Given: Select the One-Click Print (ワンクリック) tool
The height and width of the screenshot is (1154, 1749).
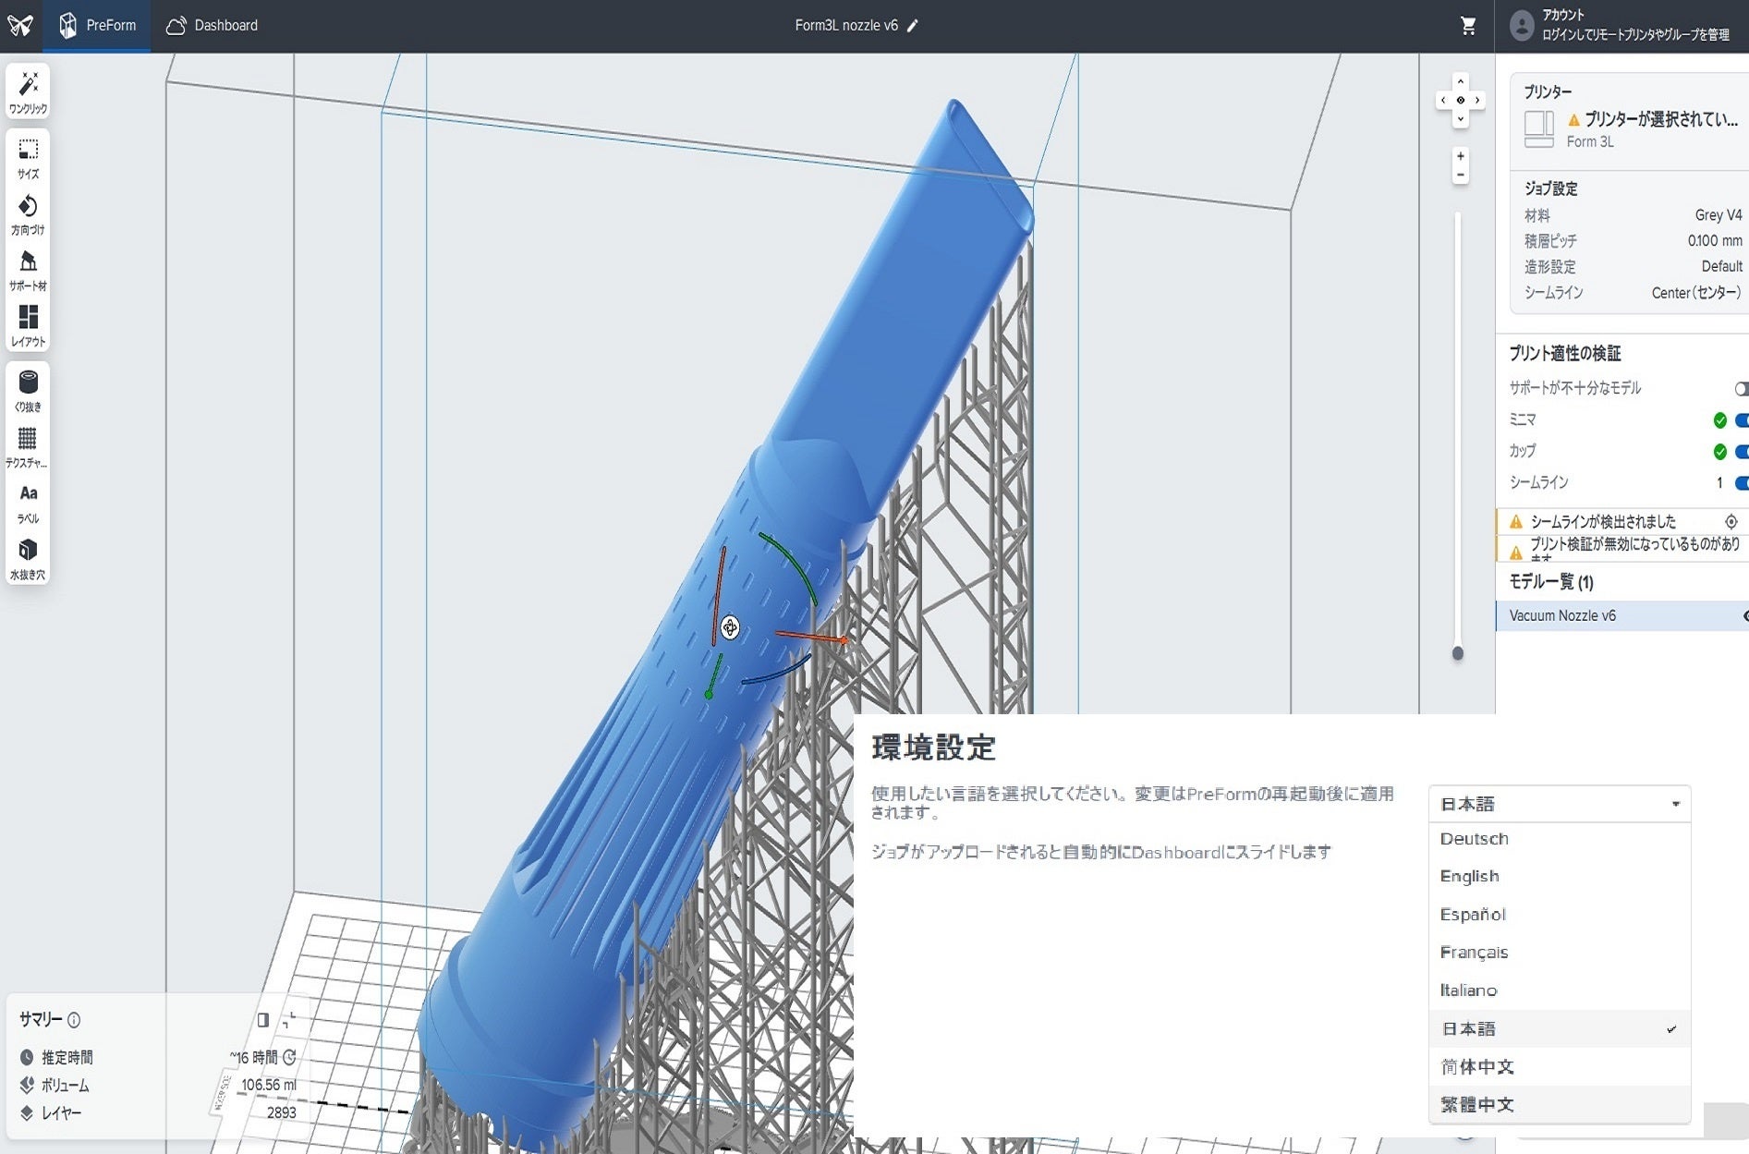Looking at the screenshot, I should pos(29,92).
